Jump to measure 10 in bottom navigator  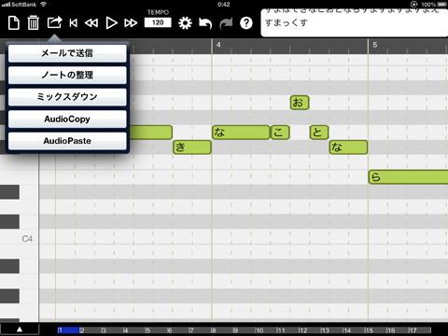[x=259, y=330]
